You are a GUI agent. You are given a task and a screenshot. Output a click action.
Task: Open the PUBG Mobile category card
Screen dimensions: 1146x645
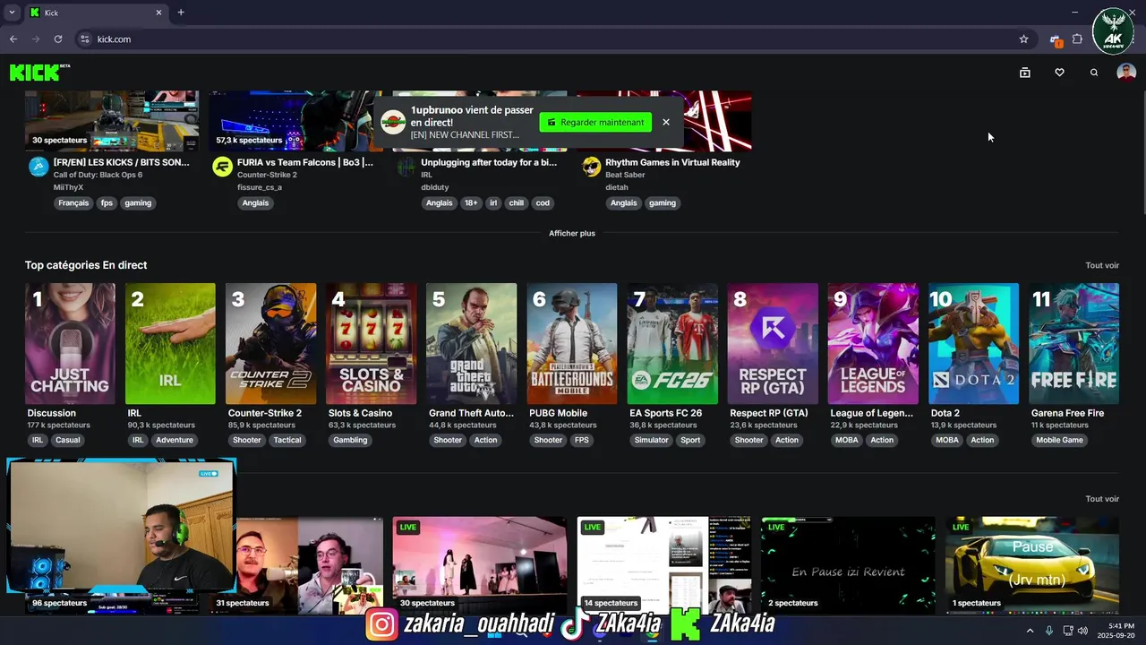(572, 344)
